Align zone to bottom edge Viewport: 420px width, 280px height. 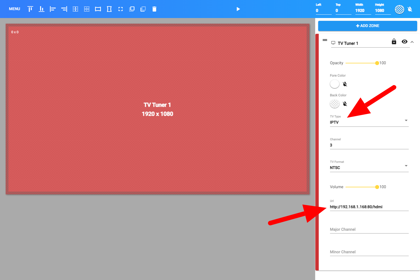41,9
